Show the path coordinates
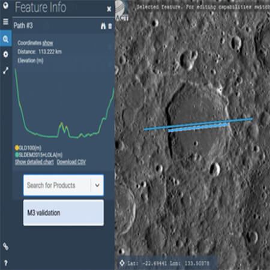Screen dimensions: 270x270 [x=47, y=43]
